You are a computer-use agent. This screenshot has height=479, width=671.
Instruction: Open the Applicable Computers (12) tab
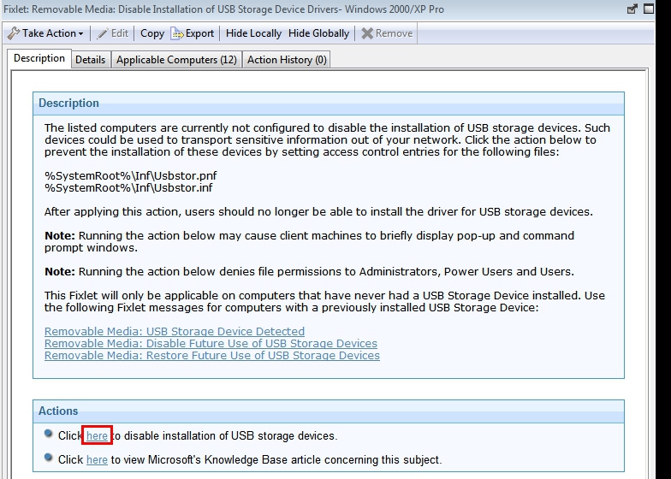click(x=176, y=60)
